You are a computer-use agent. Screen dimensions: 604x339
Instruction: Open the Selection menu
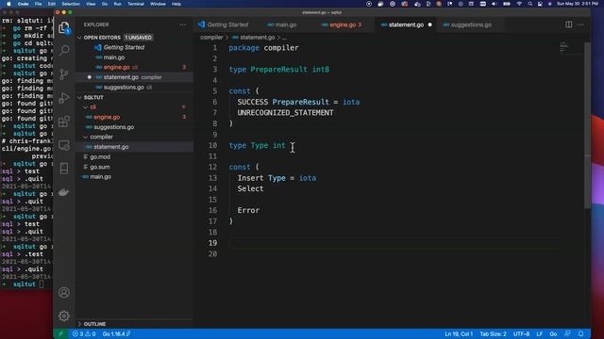pyautogui.click(x=71, y=4)
